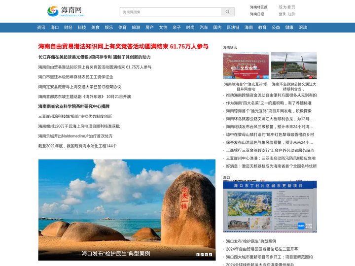Open the 女性 nav item
Screen dimensions: 355x266
tap(163, 28)
